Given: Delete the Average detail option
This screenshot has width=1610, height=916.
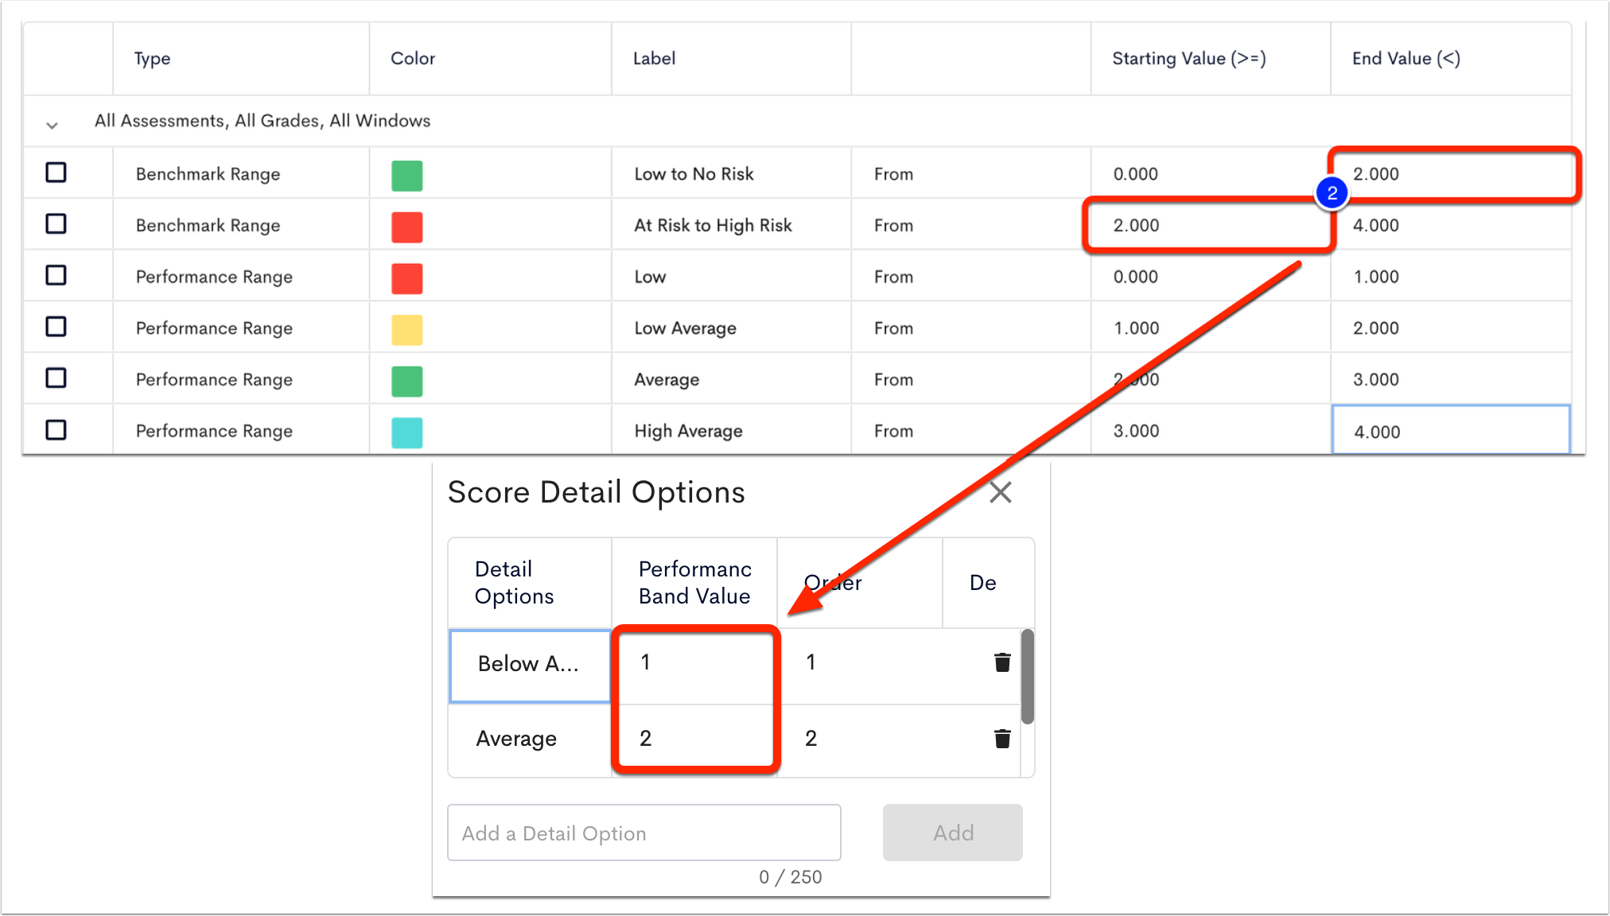Looking at the screenshot, I should click(1001, 738).
